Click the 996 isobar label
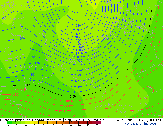Screen dimensions: 163x126 click(78, 25)
